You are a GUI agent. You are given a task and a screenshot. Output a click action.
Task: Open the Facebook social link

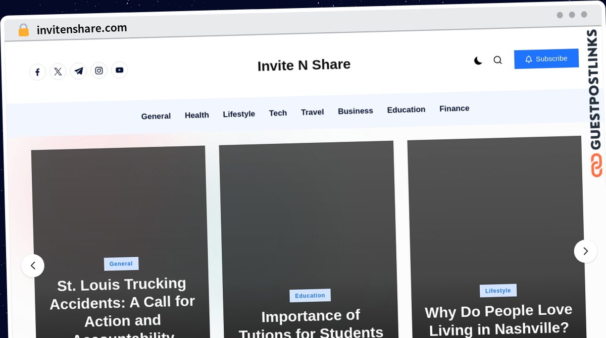coord(37,72)
